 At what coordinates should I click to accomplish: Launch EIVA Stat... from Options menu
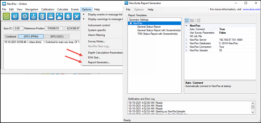point(94,57)
